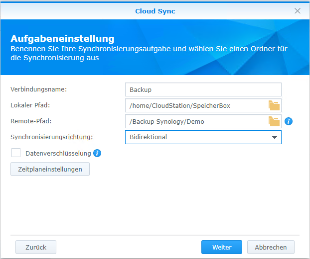The height and width of the screenshot is (259, 310).
Task: Click the Verbindungsname label
Action: (38, 89)
